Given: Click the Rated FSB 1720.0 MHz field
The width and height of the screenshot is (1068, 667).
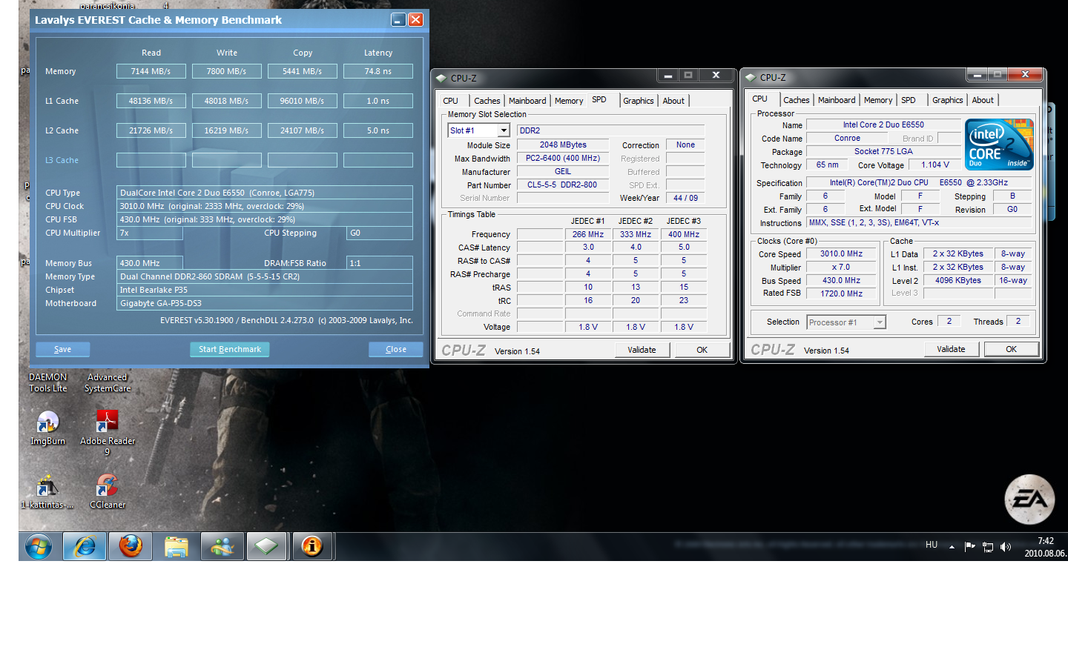Looking at the screenshot, I should click(842, 293).
